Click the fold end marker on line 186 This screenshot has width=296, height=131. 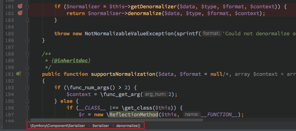coord(27,40)
